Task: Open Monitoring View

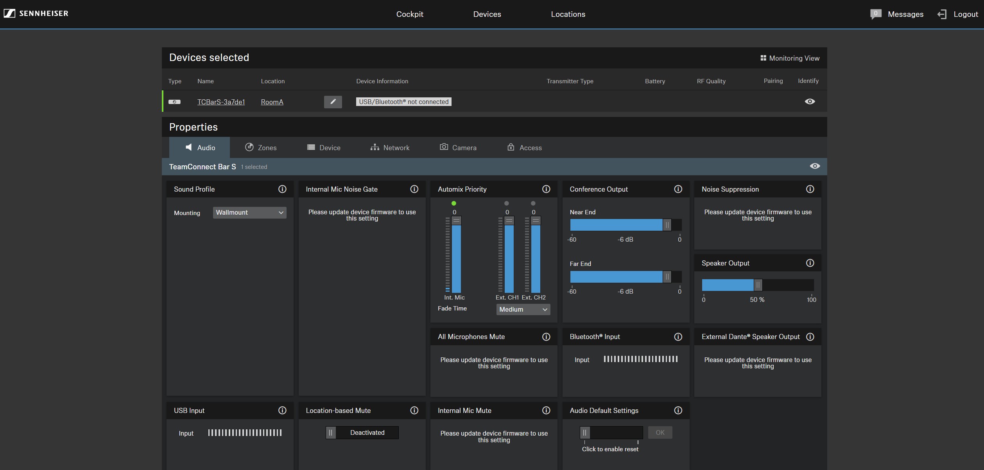Action: (x=790, y=58)
